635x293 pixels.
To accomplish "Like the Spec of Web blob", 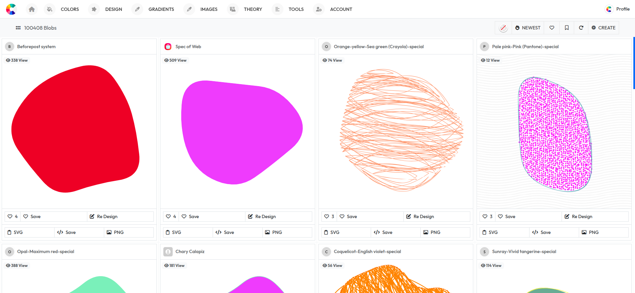I will point(171,216).
